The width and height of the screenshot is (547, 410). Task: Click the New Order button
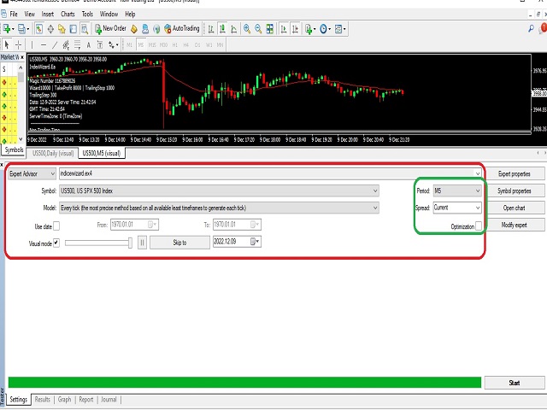coord(110,28)
